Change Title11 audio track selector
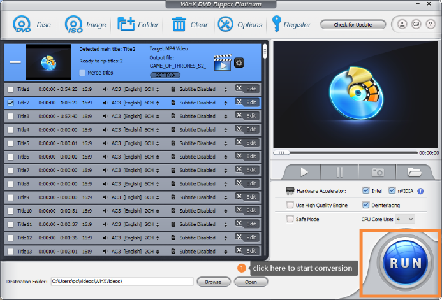The height and width of the screenshot is (300, 442). (158, 225)
